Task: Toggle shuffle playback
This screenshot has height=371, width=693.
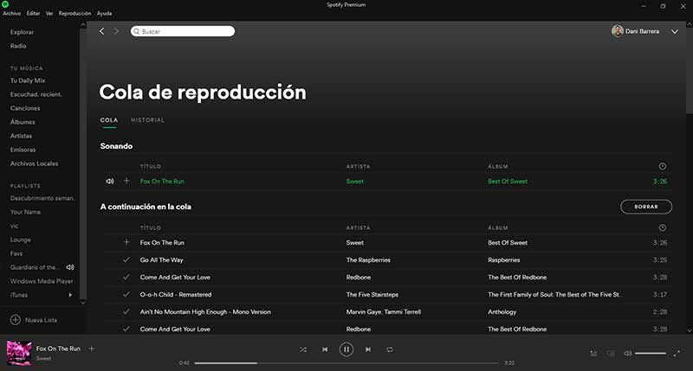Action: coord(303,349)
